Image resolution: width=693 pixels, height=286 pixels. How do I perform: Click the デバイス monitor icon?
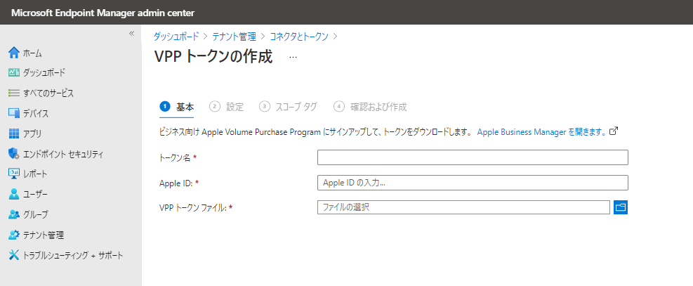14,113
